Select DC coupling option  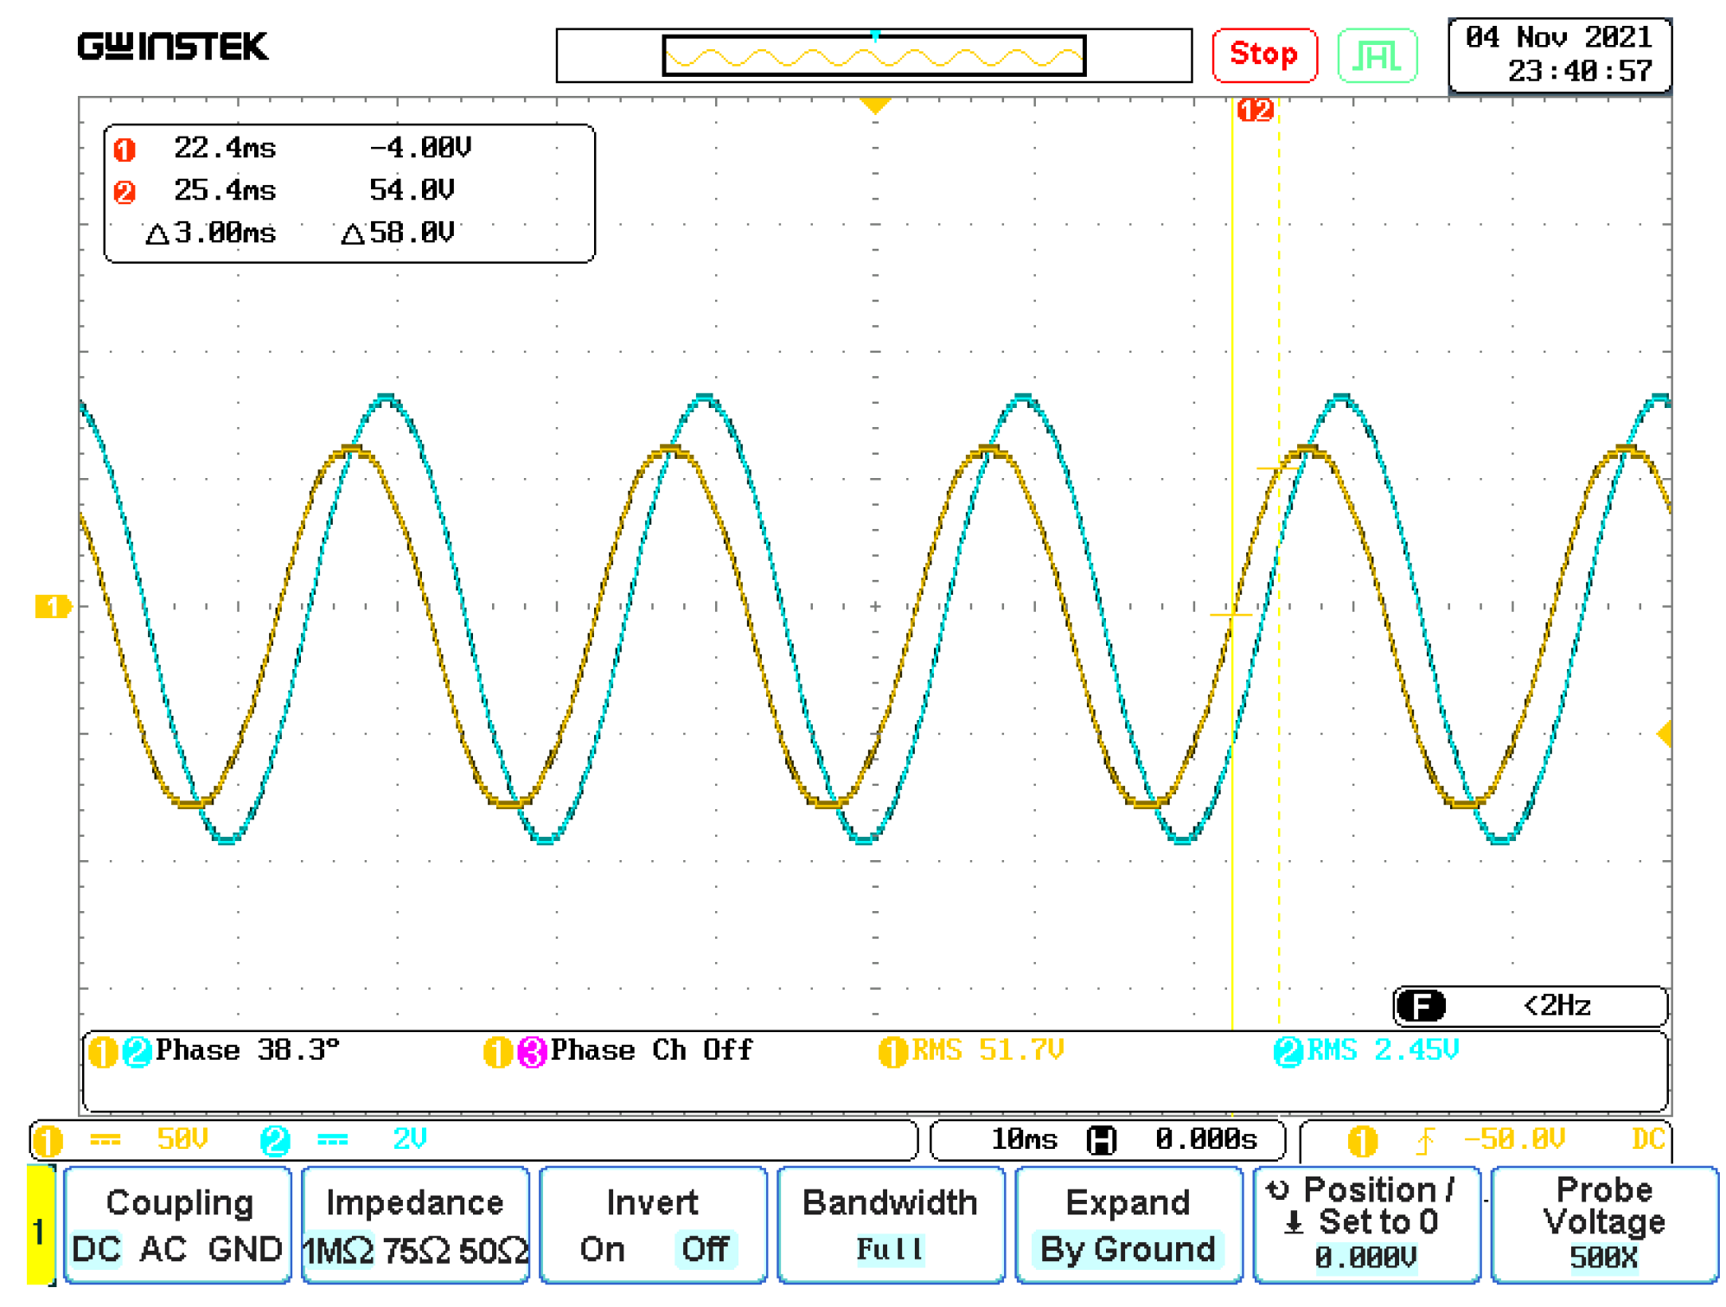tap(96, 1249)
